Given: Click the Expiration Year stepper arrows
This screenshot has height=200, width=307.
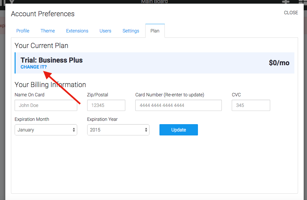Looking at the screenshot, I should (x=146, y=130).
